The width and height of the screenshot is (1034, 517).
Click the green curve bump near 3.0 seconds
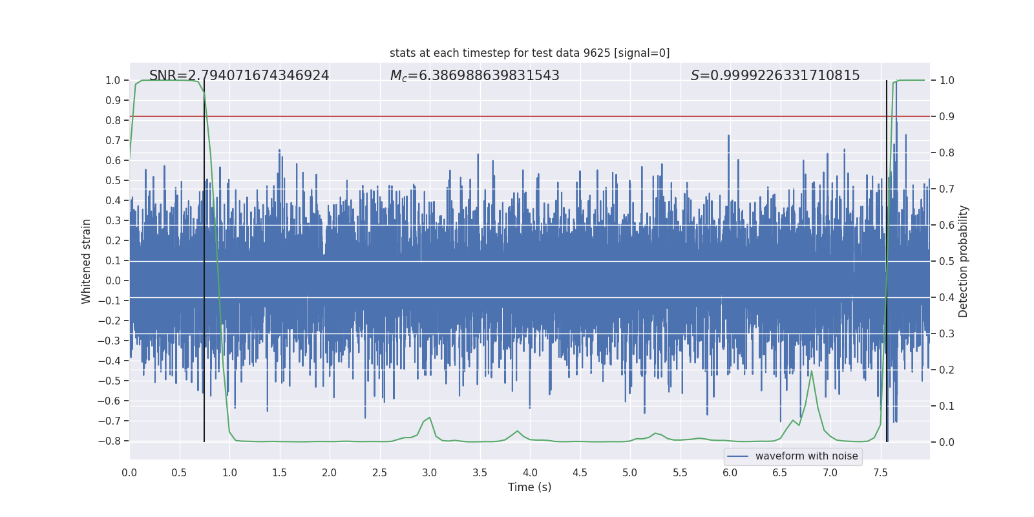pyautogui.click(x=429, y=417)
